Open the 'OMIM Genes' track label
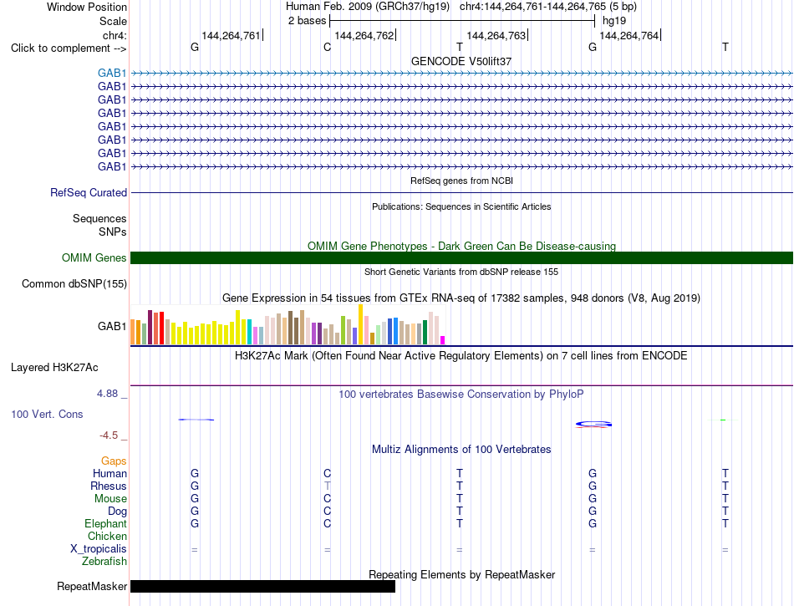This screenshot has height=606, width=794. click(94, 257)
